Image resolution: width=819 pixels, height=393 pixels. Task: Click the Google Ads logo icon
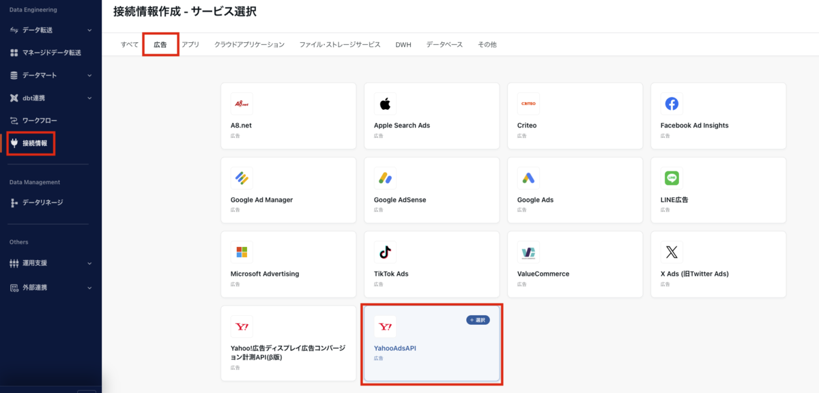point(528,178)
